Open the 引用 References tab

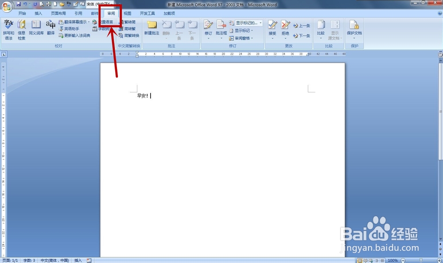(x=78, y=13)
